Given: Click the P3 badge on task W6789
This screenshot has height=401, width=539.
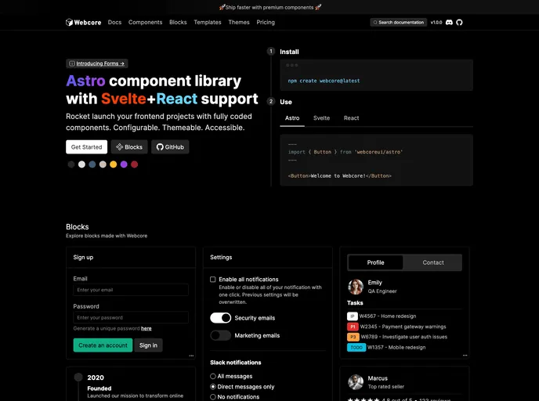Looking at the screenshot, I should point(353,337).
